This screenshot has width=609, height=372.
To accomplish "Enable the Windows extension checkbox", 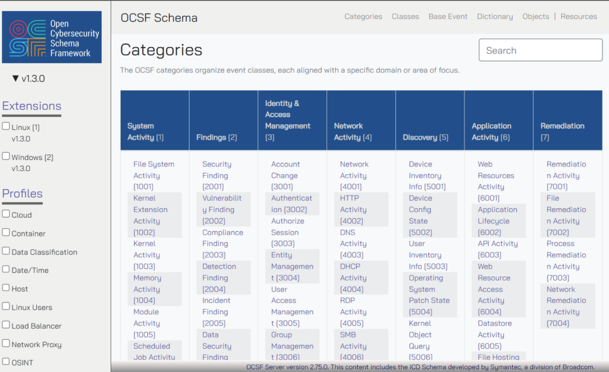I will (6, 157).
